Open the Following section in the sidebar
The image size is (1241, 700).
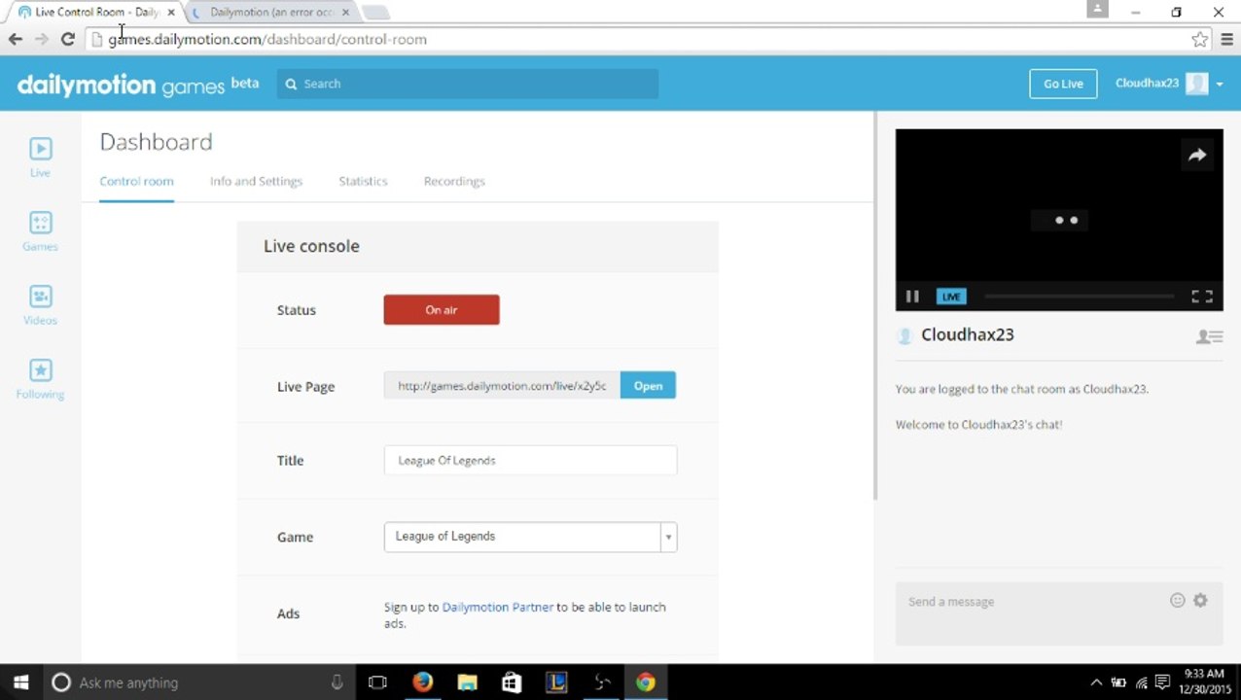click(40, 379)
